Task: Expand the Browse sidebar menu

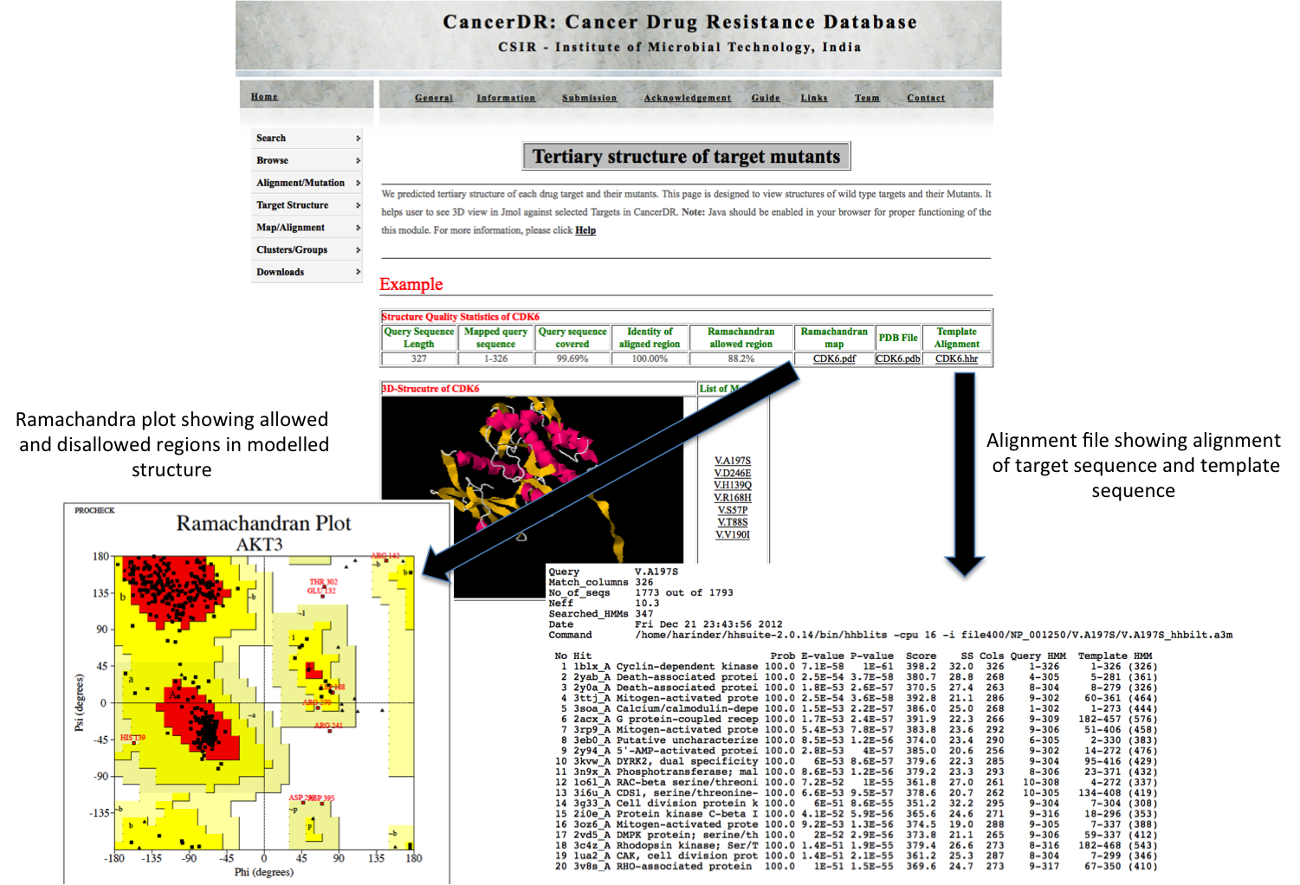Action: tap(306, 161)
